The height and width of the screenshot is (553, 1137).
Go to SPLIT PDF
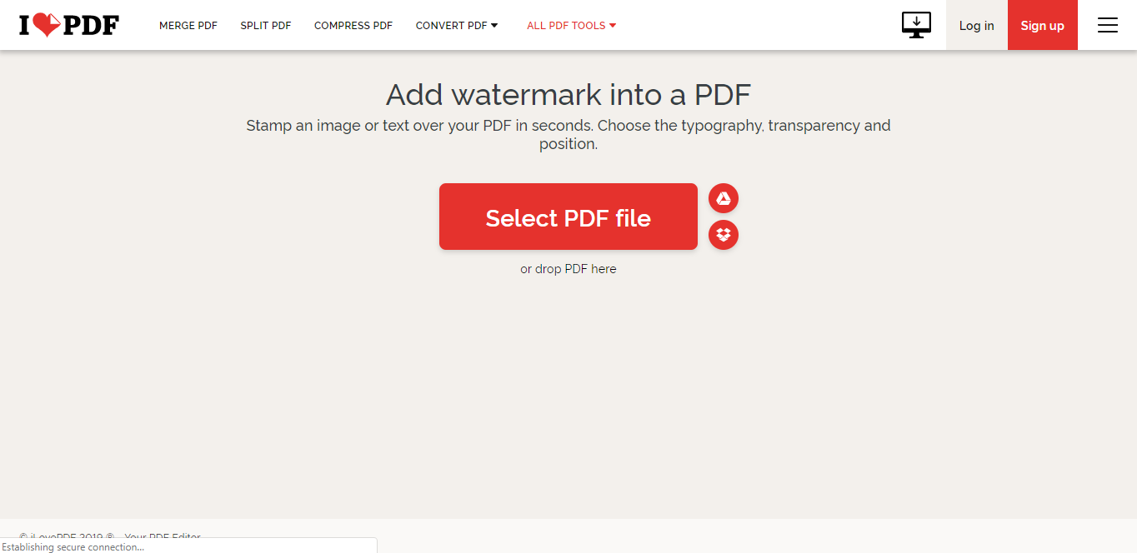click(x=265, y=25)
